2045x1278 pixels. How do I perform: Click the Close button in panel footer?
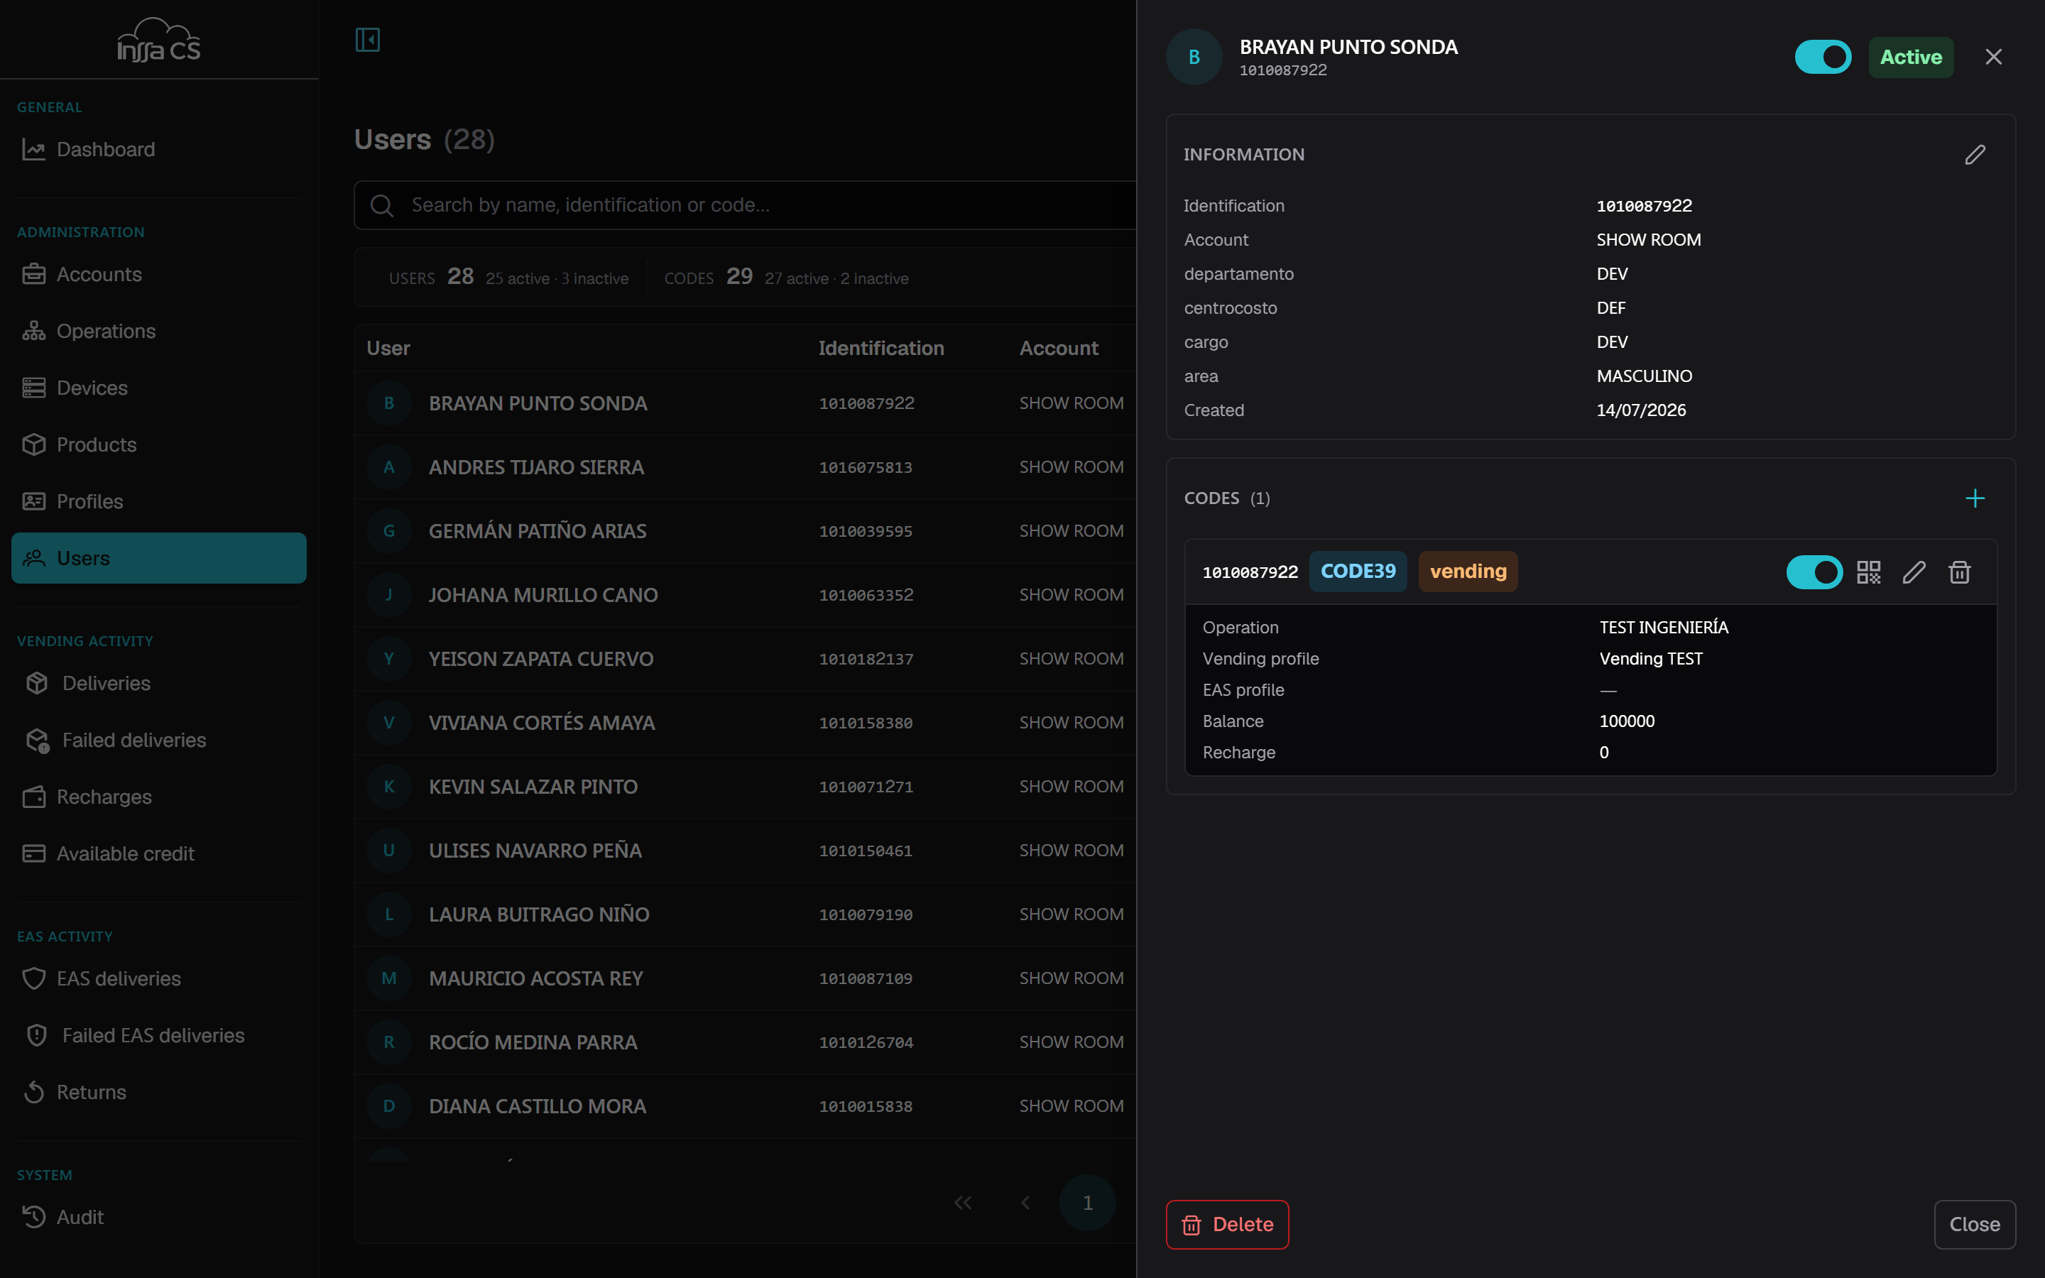click(x=1975, y=1225)
